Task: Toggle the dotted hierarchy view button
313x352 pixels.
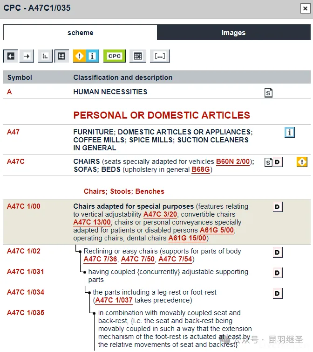Action: pyautogui.click(x=45, y=56)
